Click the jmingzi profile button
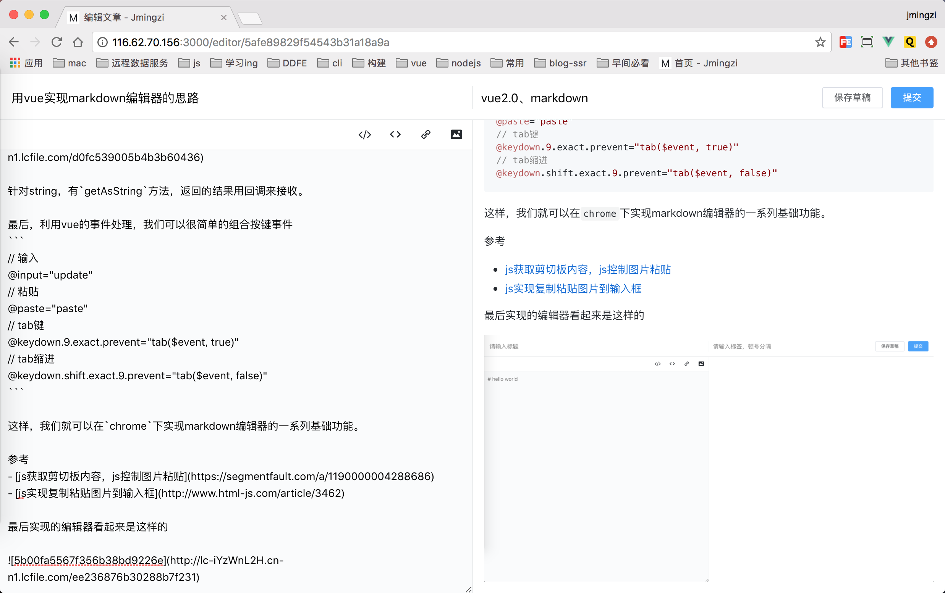Screen dimensions: 945x593 coord(921,15)
